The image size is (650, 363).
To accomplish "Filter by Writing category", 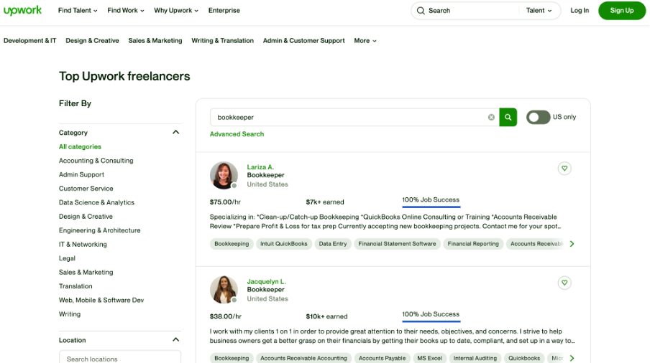I will [70, 314].
